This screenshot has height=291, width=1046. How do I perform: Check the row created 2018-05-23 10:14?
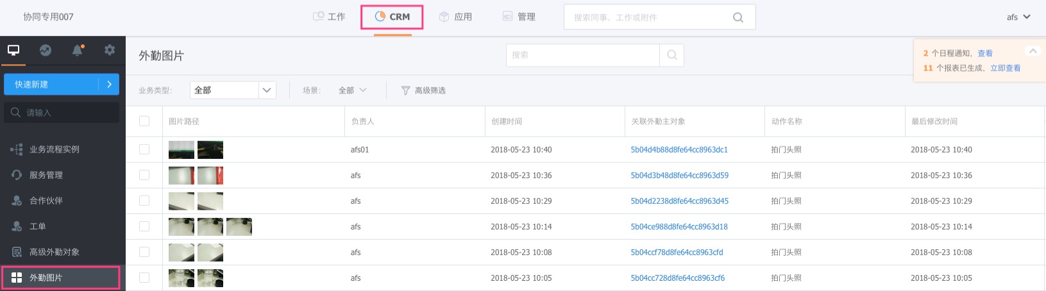point(144,226)
